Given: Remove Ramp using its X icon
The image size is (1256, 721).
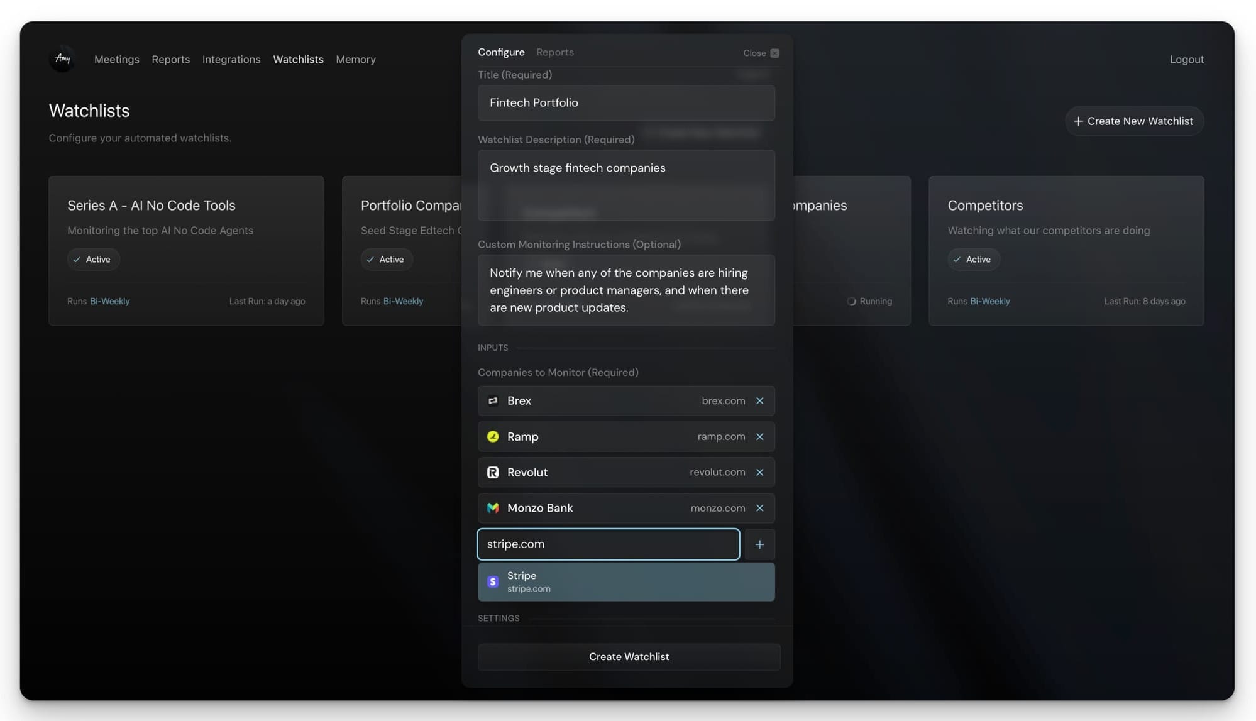Looking at the screenshot, I should 759,437.
